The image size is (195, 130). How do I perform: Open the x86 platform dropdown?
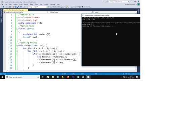[41, 7]
